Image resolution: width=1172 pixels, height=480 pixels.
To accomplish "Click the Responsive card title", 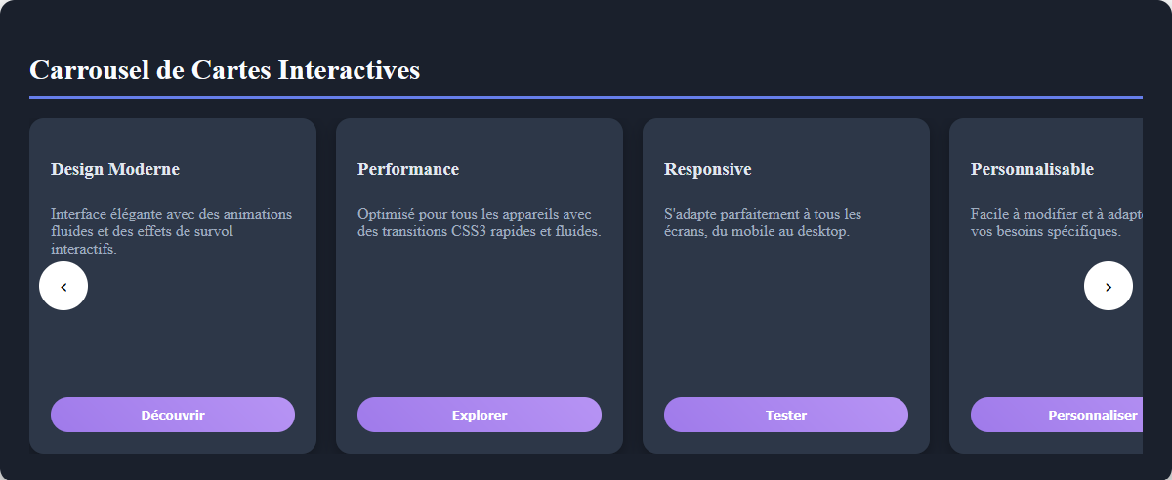I will pyautogui.click(x=708, y=169).
